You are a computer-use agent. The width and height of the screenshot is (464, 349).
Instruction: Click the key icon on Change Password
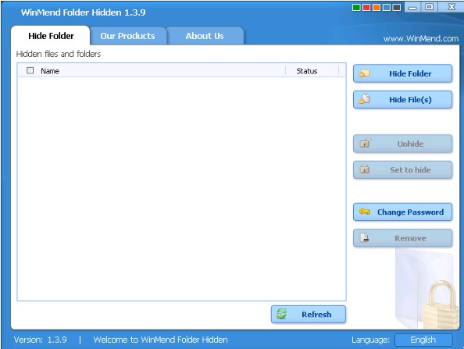[364, 211]
